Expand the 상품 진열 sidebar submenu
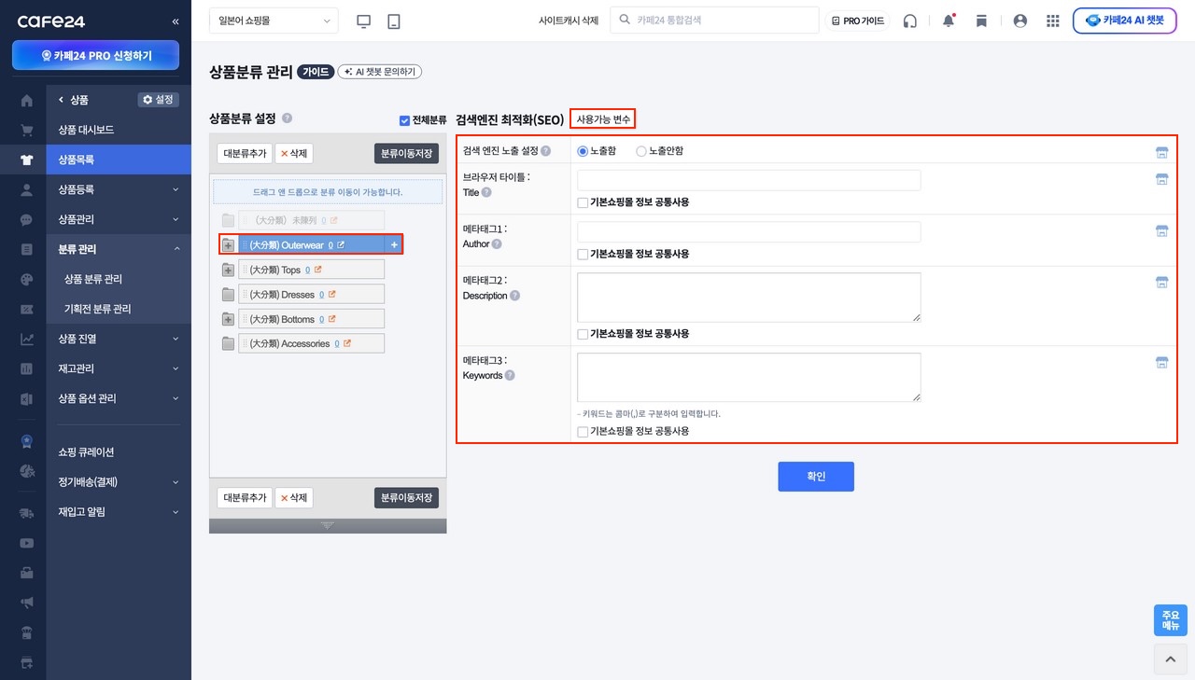 pyautogui.click(x=176, y=339)
